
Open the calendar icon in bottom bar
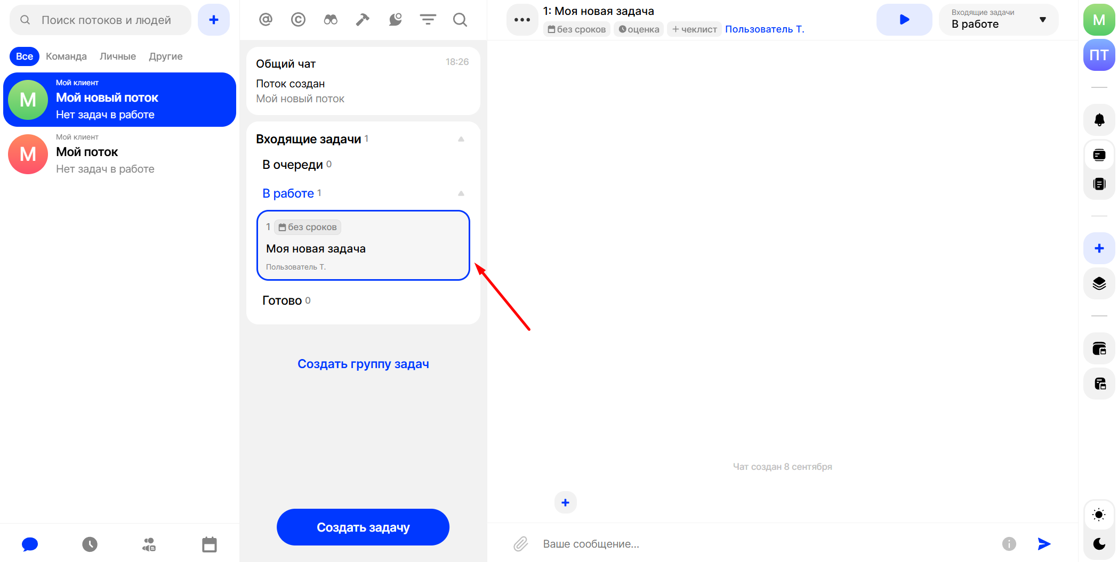click(x=210, y=544)
